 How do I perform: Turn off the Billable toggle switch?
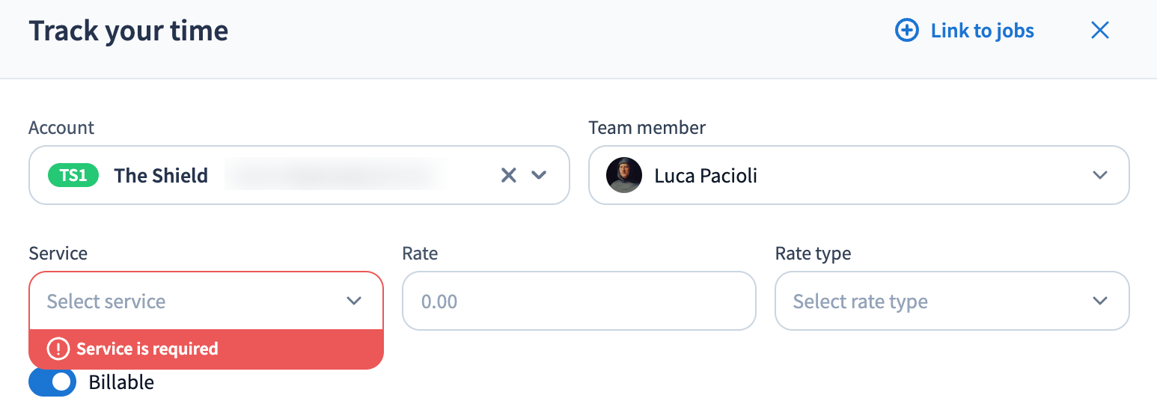52,382
